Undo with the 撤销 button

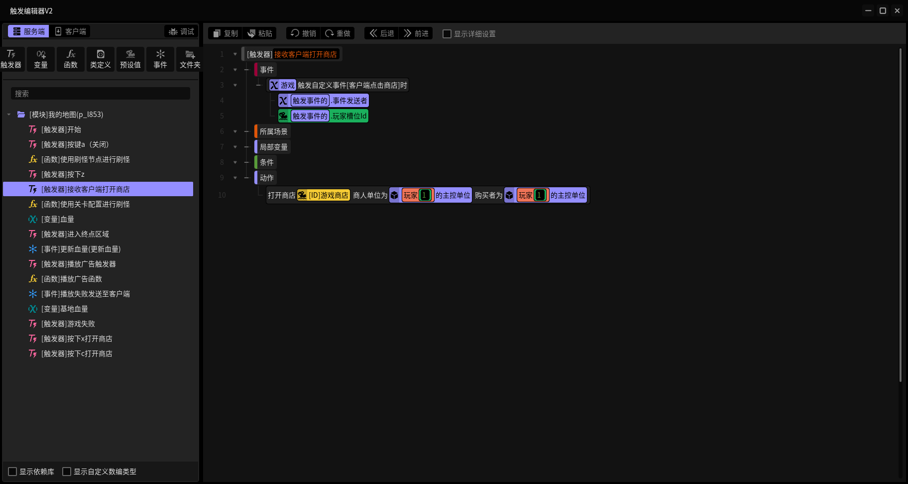pos(304,33)
